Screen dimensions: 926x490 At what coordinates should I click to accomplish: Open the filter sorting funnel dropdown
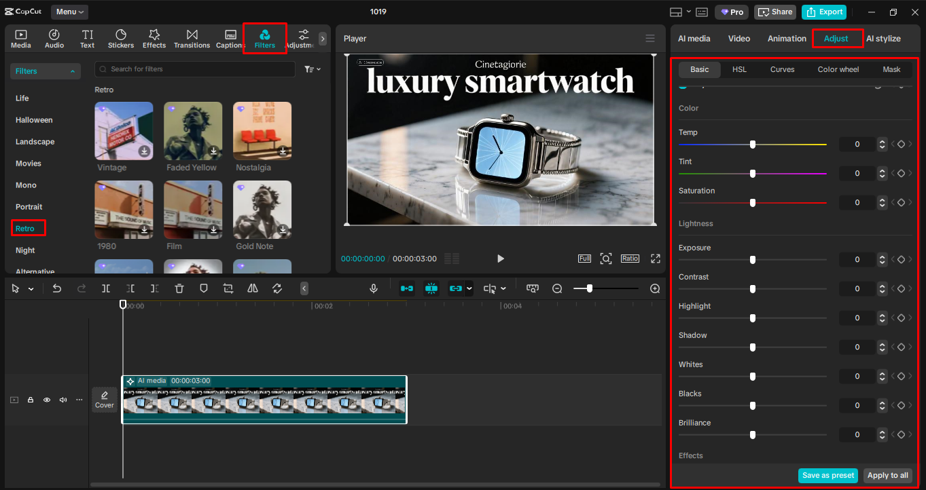pyautogui.click(x=311, y=69)
